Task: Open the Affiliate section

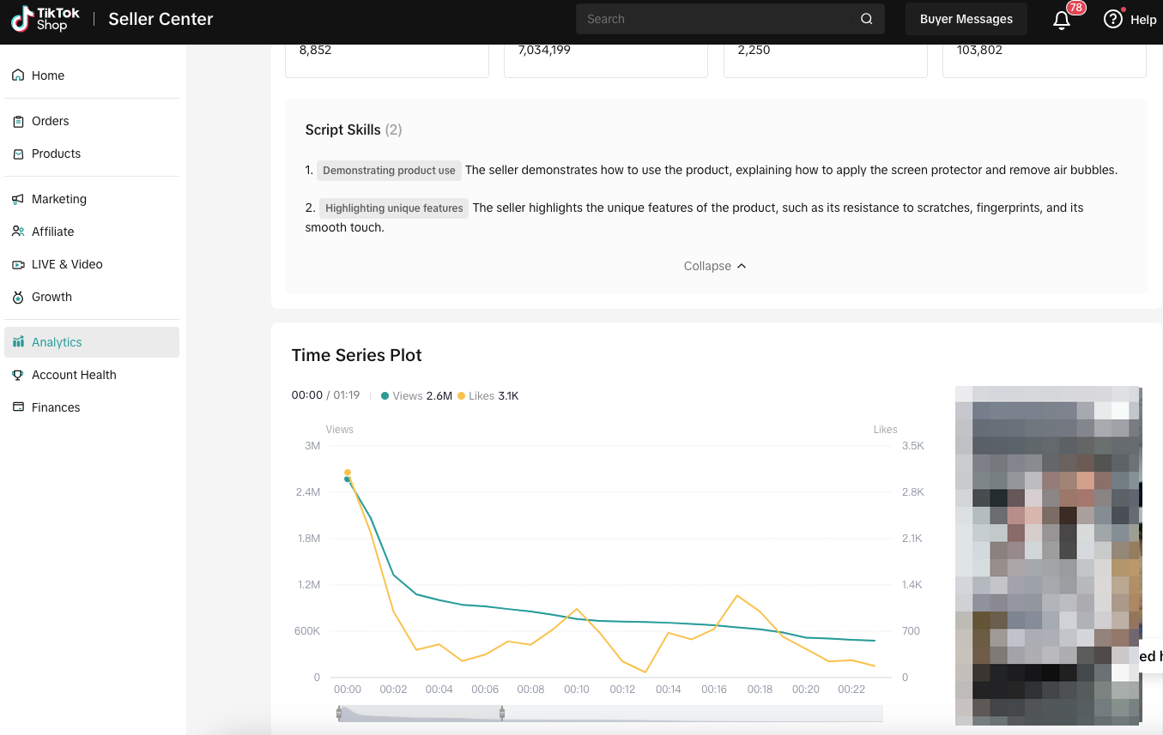Action: pos(52,232)
